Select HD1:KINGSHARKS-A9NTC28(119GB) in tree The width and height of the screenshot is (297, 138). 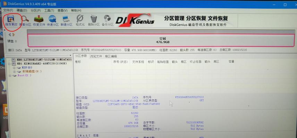coord(42,63)
